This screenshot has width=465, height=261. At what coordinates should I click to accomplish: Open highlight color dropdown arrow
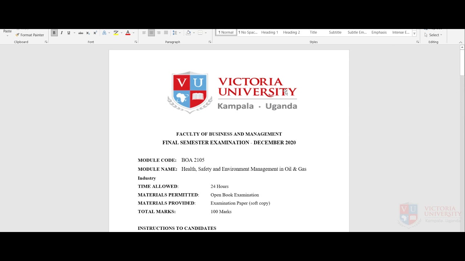(x=121, y=33)
